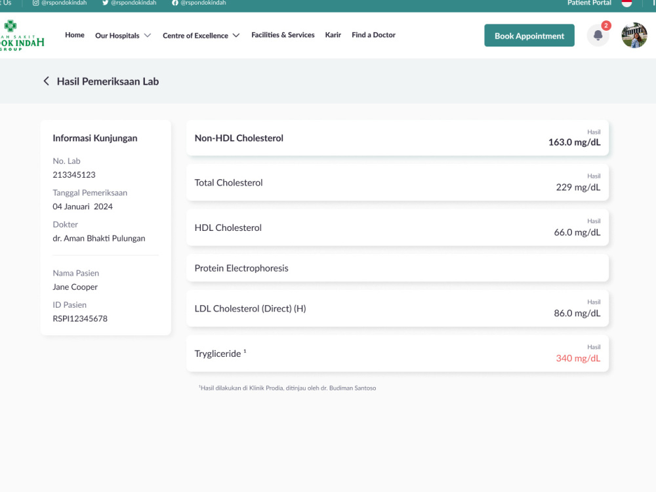656x492 pixels.
Task: Click the Indonesian flag language icon
Action: [626, 3]
